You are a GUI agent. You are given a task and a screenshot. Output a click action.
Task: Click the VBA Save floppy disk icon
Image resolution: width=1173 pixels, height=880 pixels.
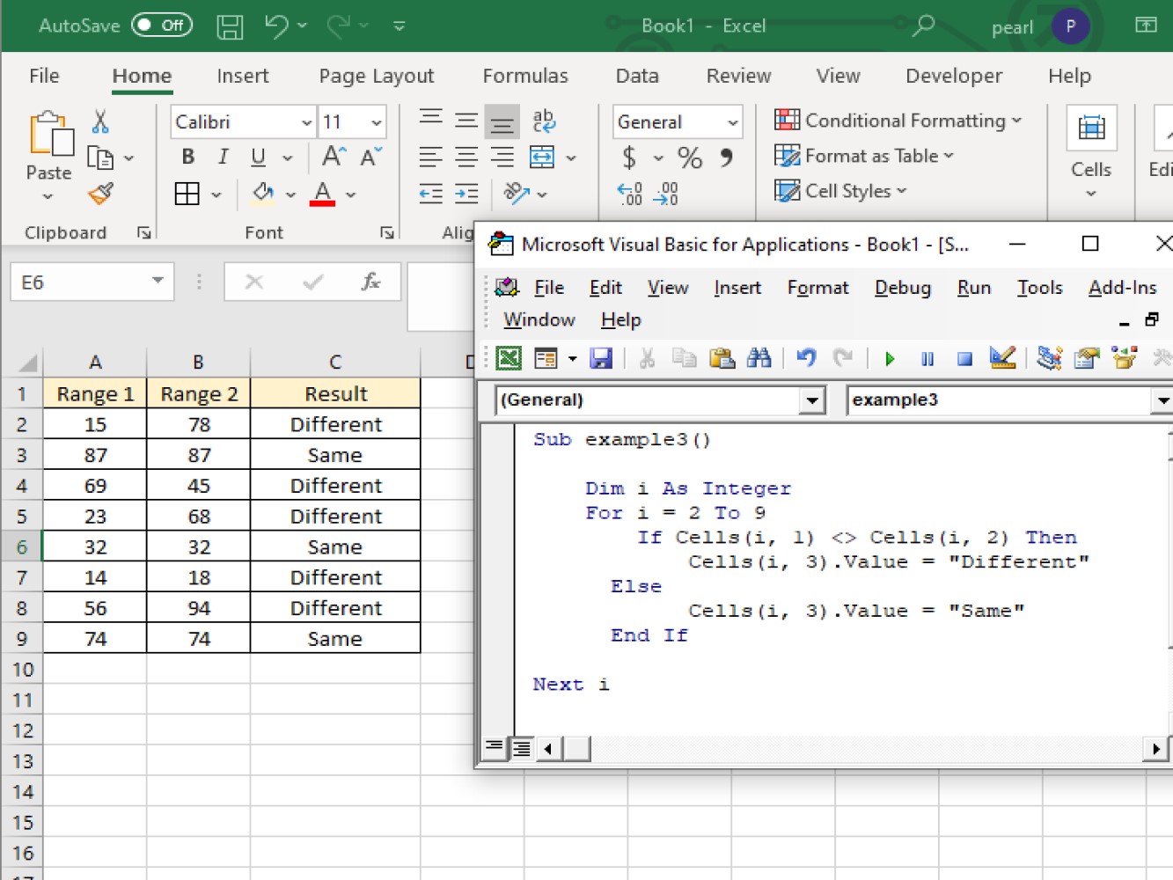pos(601,358)
